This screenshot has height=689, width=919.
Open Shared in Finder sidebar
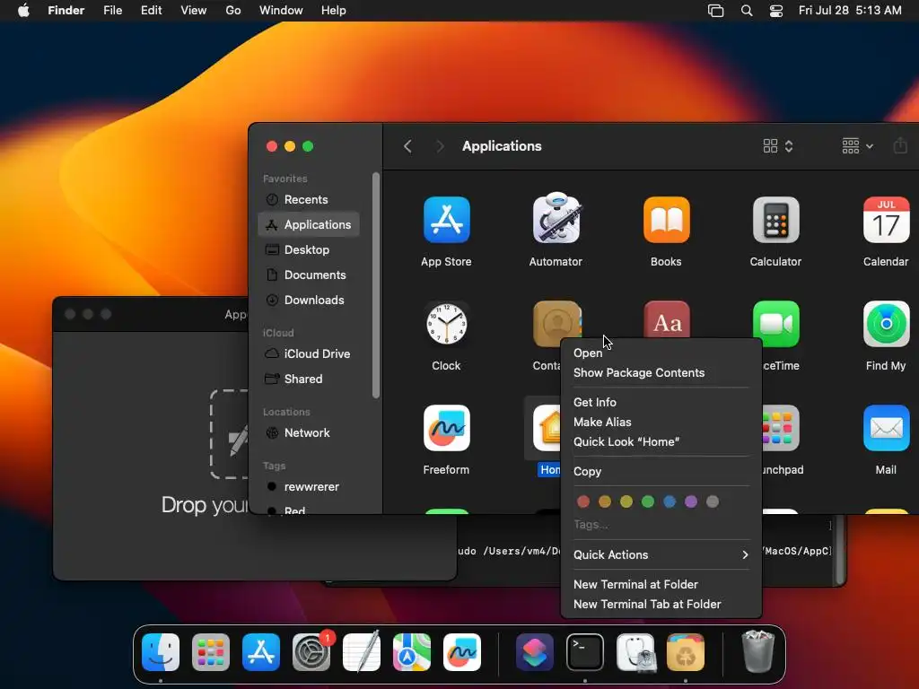coord(309,379)
